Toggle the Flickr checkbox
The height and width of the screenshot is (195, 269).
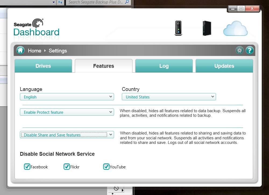point(66,166)
